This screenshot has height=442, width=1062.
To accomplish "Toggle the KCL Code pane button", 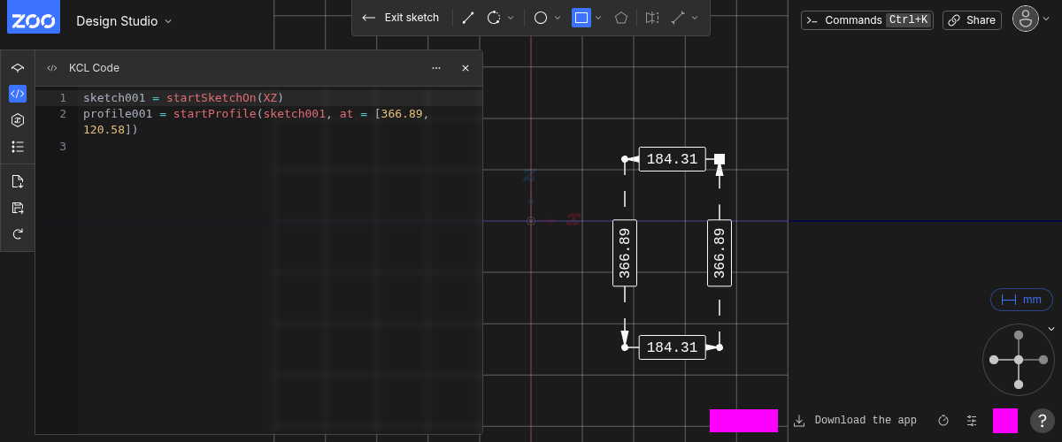I will click(x=18, y=94).
